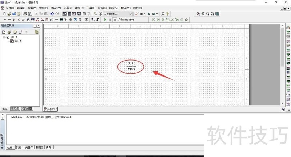The height and width of the screenshot is (157, 291).
Task: Place a transistor component
Action: [x=19, y=20]
